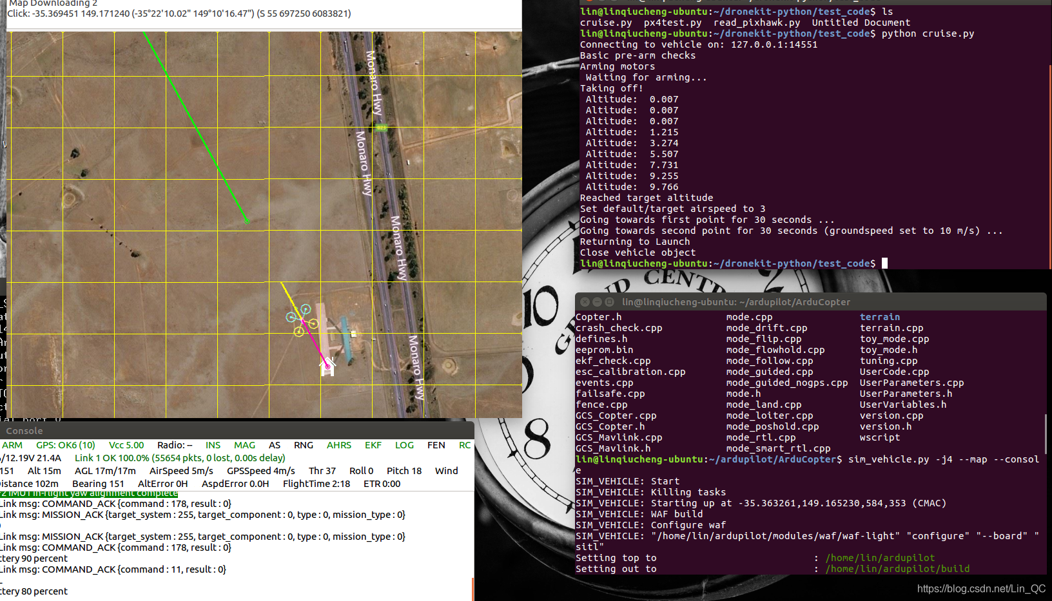Viewport: 1052px width, 601px height.
Task: Click the Pitch 18 reading
Action: point(404,471)
